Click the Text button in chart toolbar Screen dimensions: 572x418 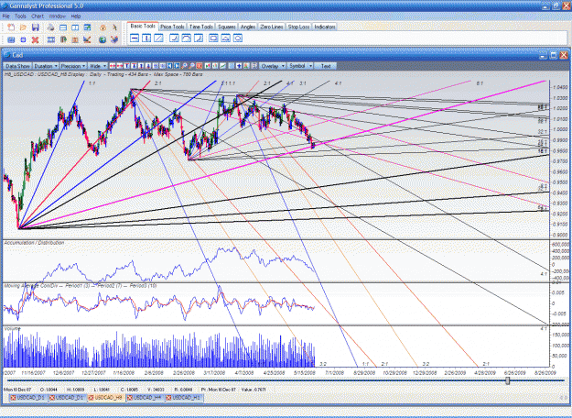pyautogui.click(x=326, y=66)
